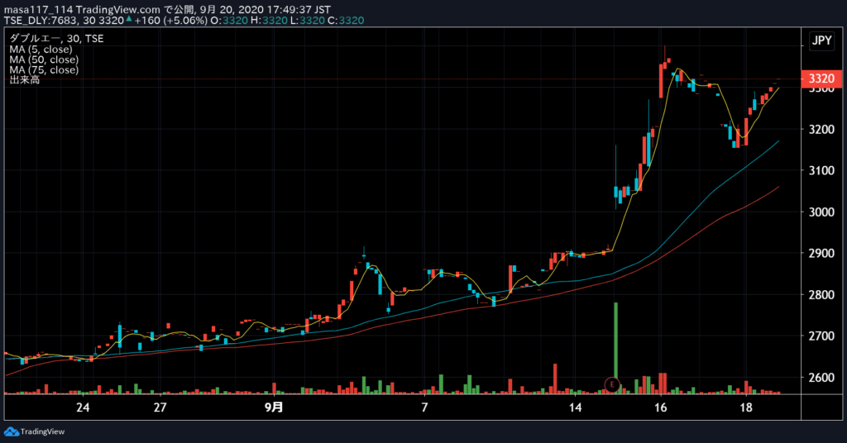
Task: Click the 7 date axis label
Action: pos(424,407)
